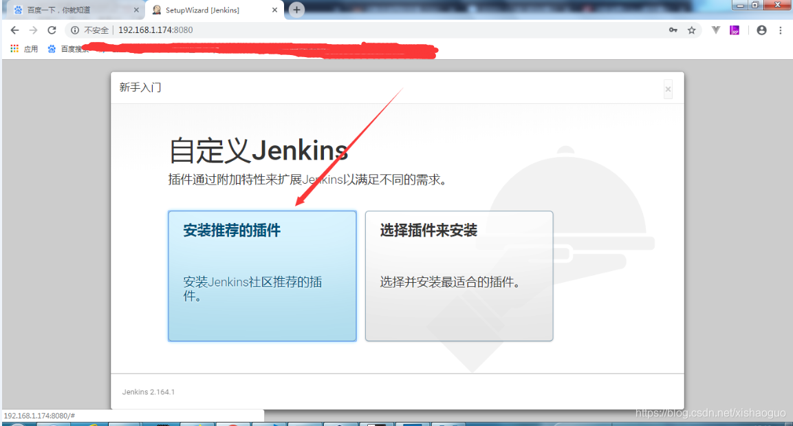
Task: Open the site information icon
Action: (75, 30)
